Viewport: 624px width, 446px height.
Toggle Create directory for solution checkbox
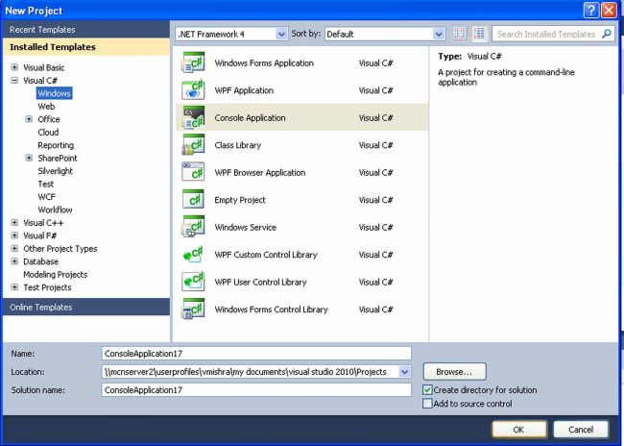click(x=427, y=390)
